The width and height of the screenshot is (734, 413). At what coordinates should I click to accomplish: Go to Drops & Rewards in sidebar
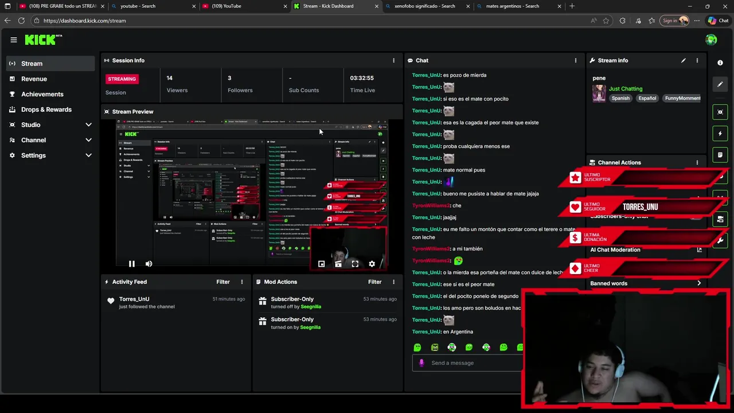coord(50,110)
